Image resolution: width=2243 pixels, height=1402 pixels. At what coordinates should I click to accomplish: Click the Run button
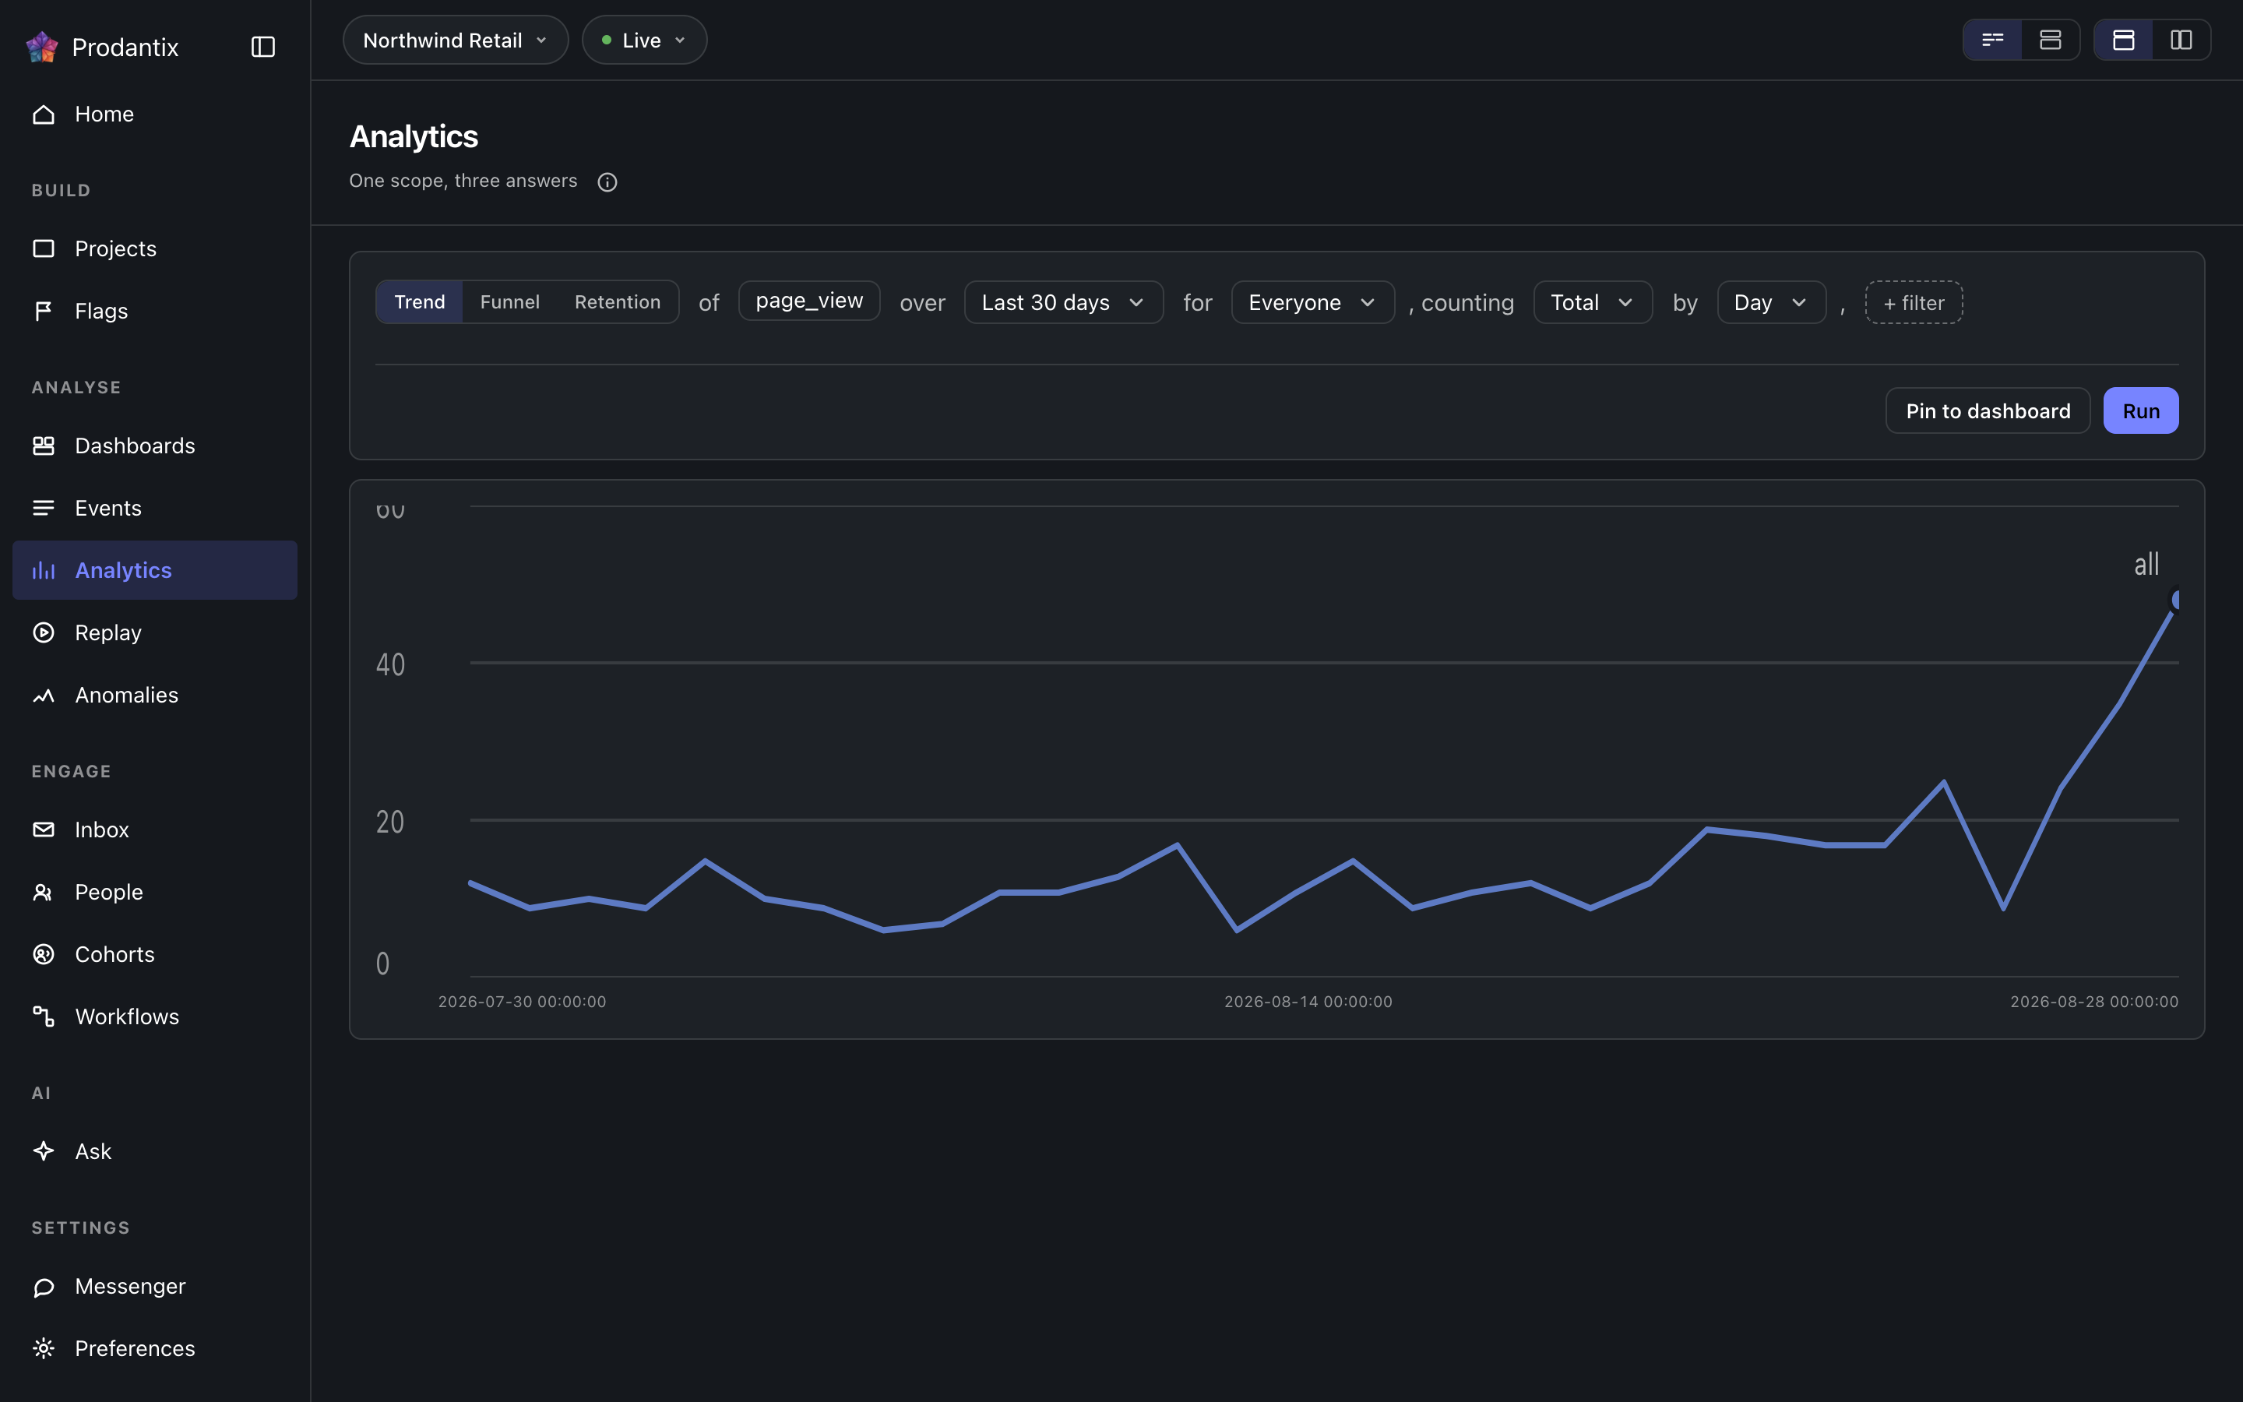(x=2140, y=410)
